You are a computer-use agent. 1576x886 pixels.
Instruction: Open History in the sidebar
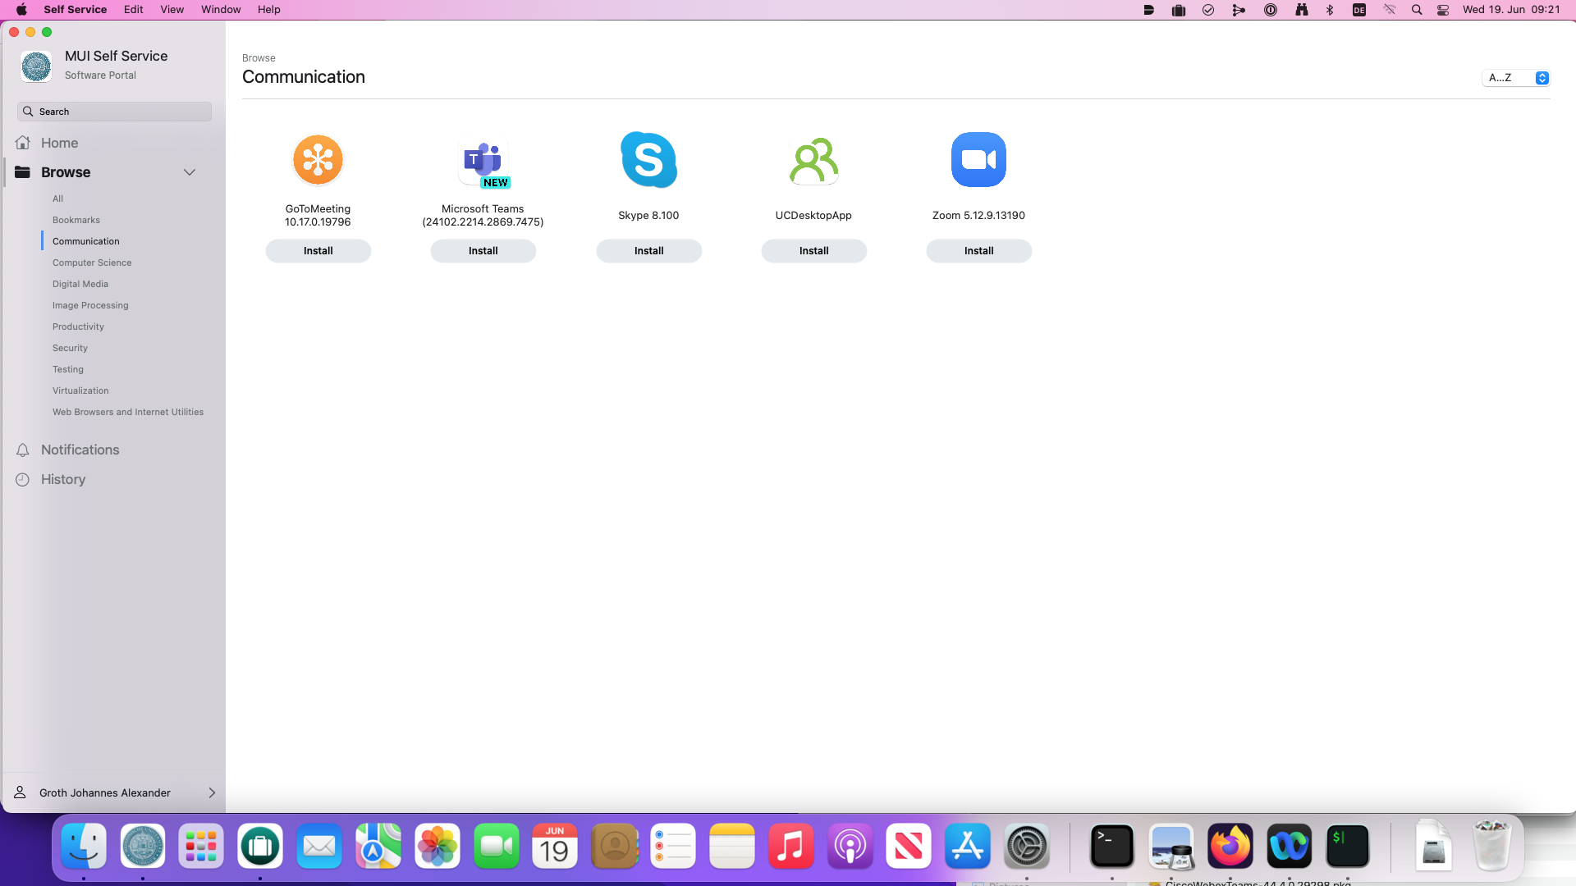[x=63, y=479]
